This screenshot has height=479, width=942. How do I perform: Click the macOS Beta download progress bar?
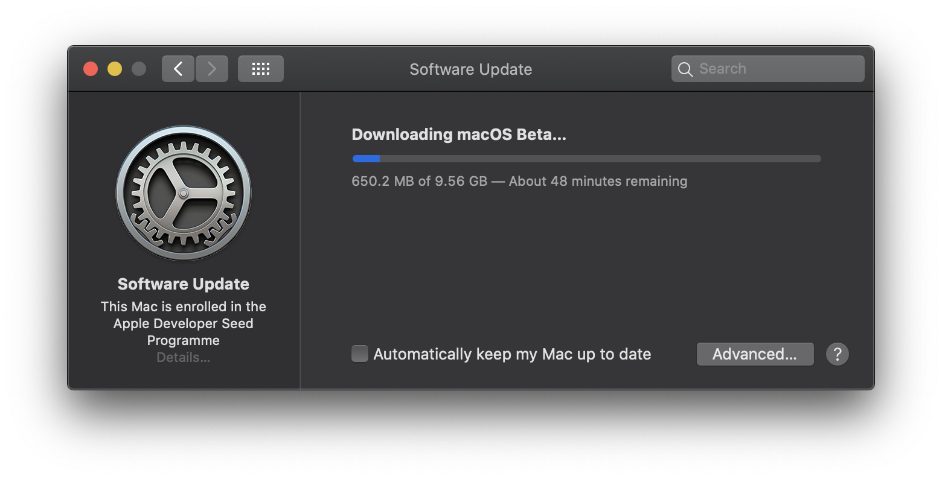pos(586,159)
